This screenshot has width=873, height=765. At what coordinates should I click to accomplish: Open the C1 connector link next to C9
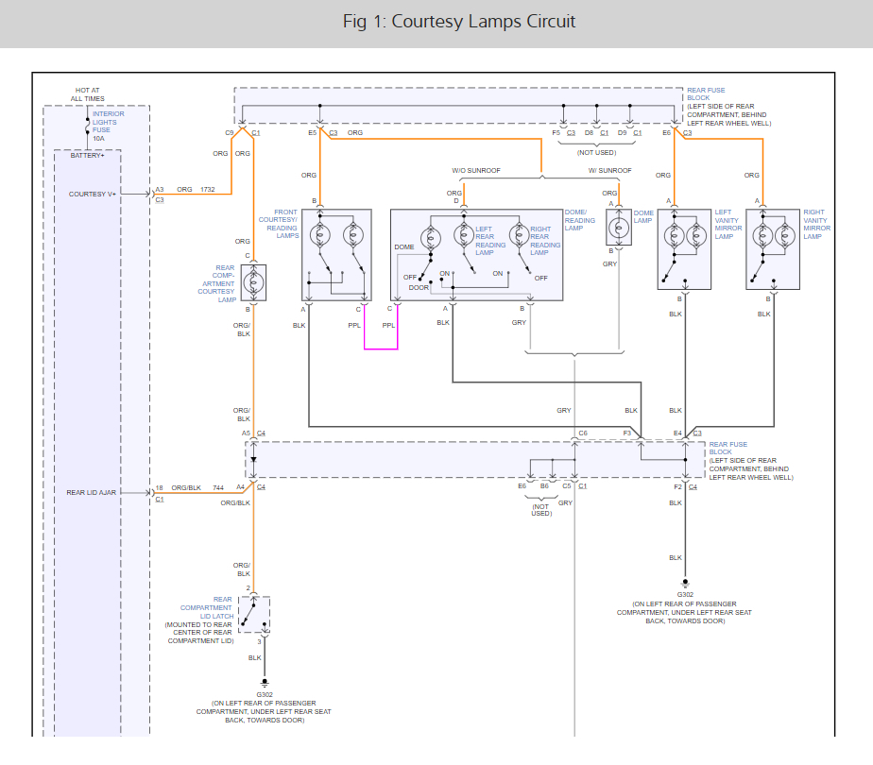pyautogui.click(x=255, y=133)
